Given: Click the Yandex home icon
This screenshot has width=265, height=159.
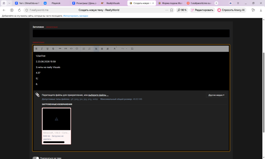Looking at the screenshot, I should (x=12, y=10).
